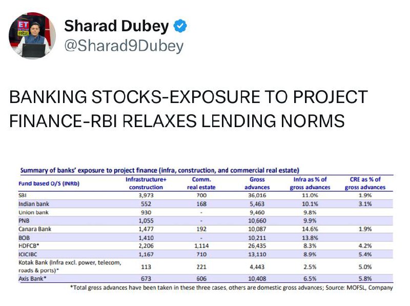This screenshot has height=306, width=410.
Task: Select the Comm. real estate column header
Action: pyautogui.click(x=201, y=183)
